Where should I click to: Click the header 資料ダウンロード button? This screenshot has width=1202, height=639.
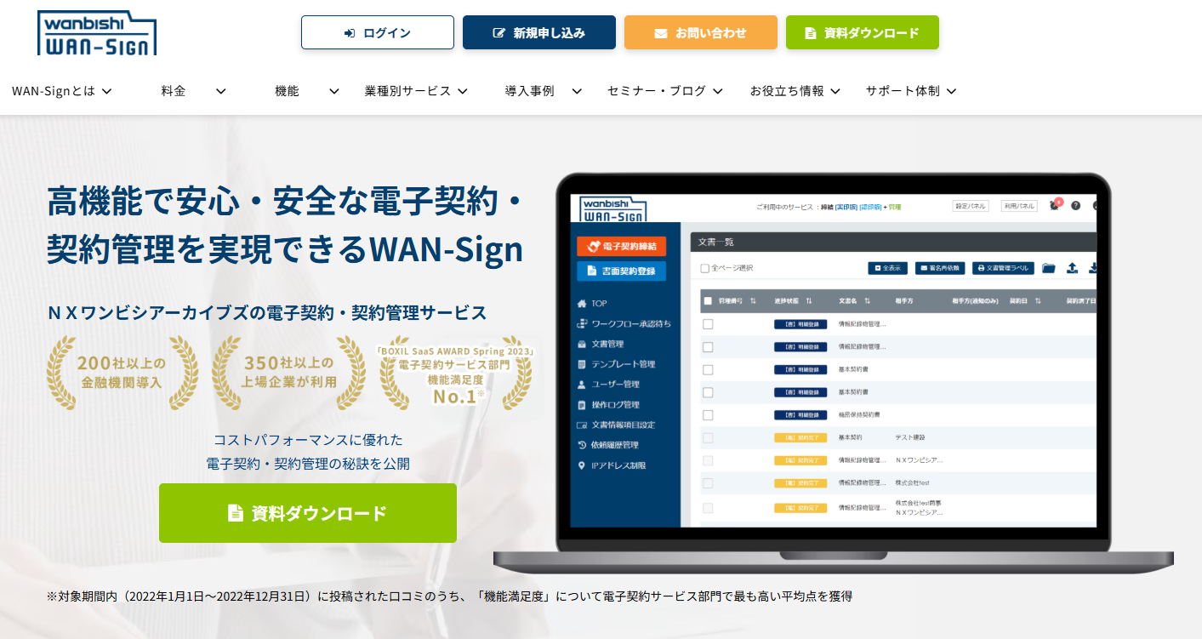coord(863,32)
